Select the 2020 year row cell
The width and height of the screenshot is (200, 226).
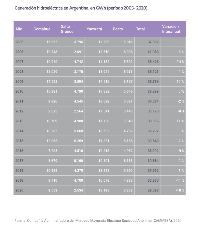(19, 190)
